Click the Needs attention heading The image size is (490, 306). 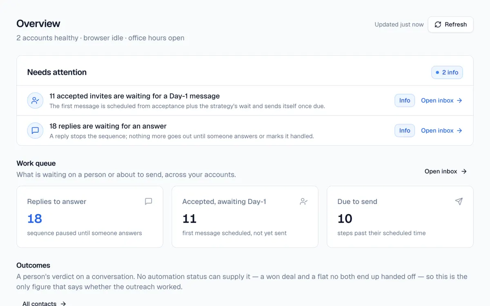(57, 72)
